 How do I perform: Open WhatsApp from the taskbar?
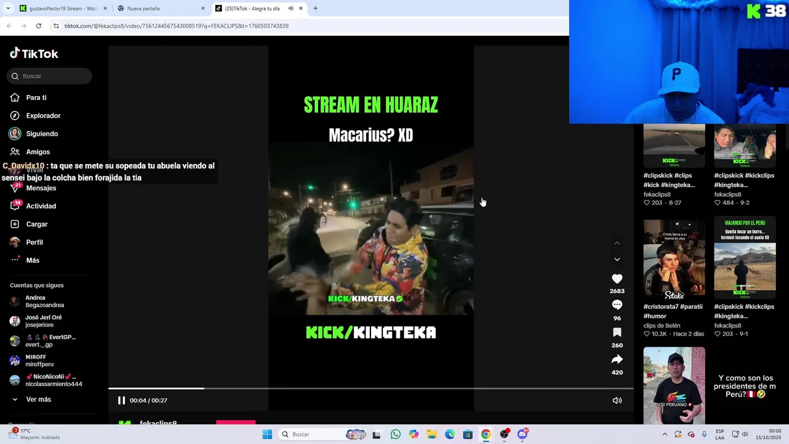pyautogui.click(x=395, y=434)
